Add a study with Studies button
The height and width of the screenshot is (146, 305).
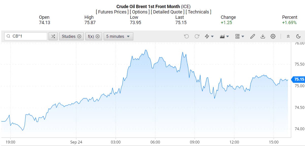[71, 36]
